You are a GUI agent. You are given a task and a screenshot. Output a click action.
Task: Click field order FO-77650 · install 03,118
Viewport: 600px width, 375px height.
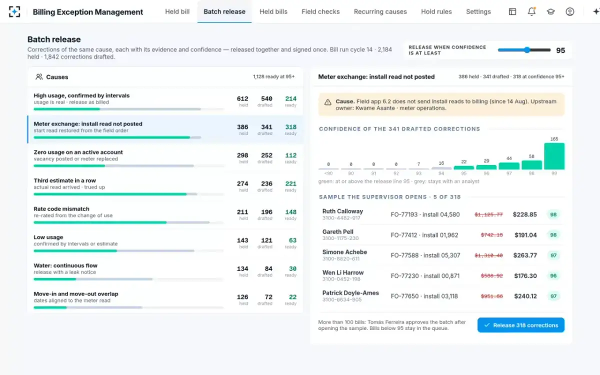point(424,296)
